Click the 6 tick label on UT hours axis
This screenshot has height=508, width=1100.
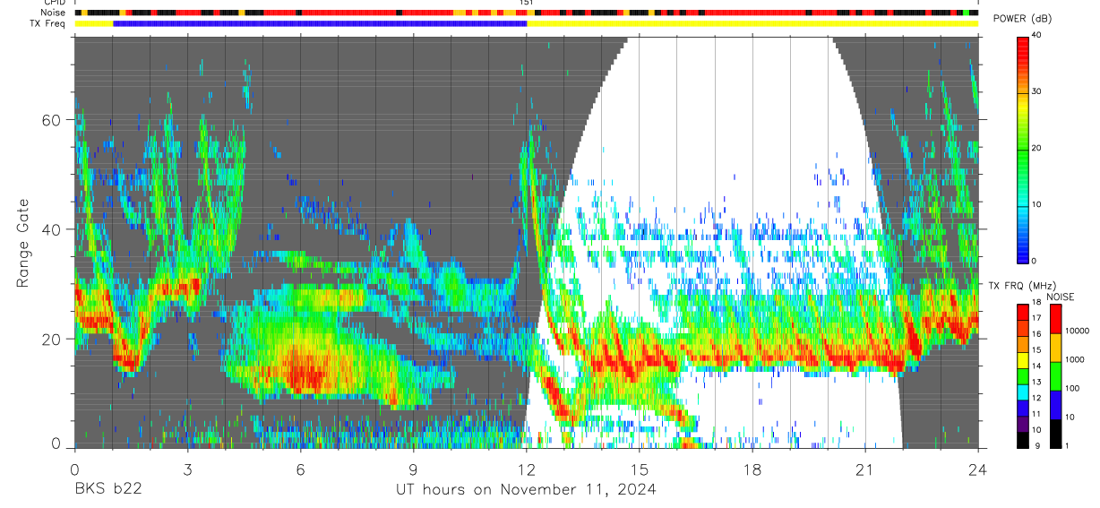point(301,469)
